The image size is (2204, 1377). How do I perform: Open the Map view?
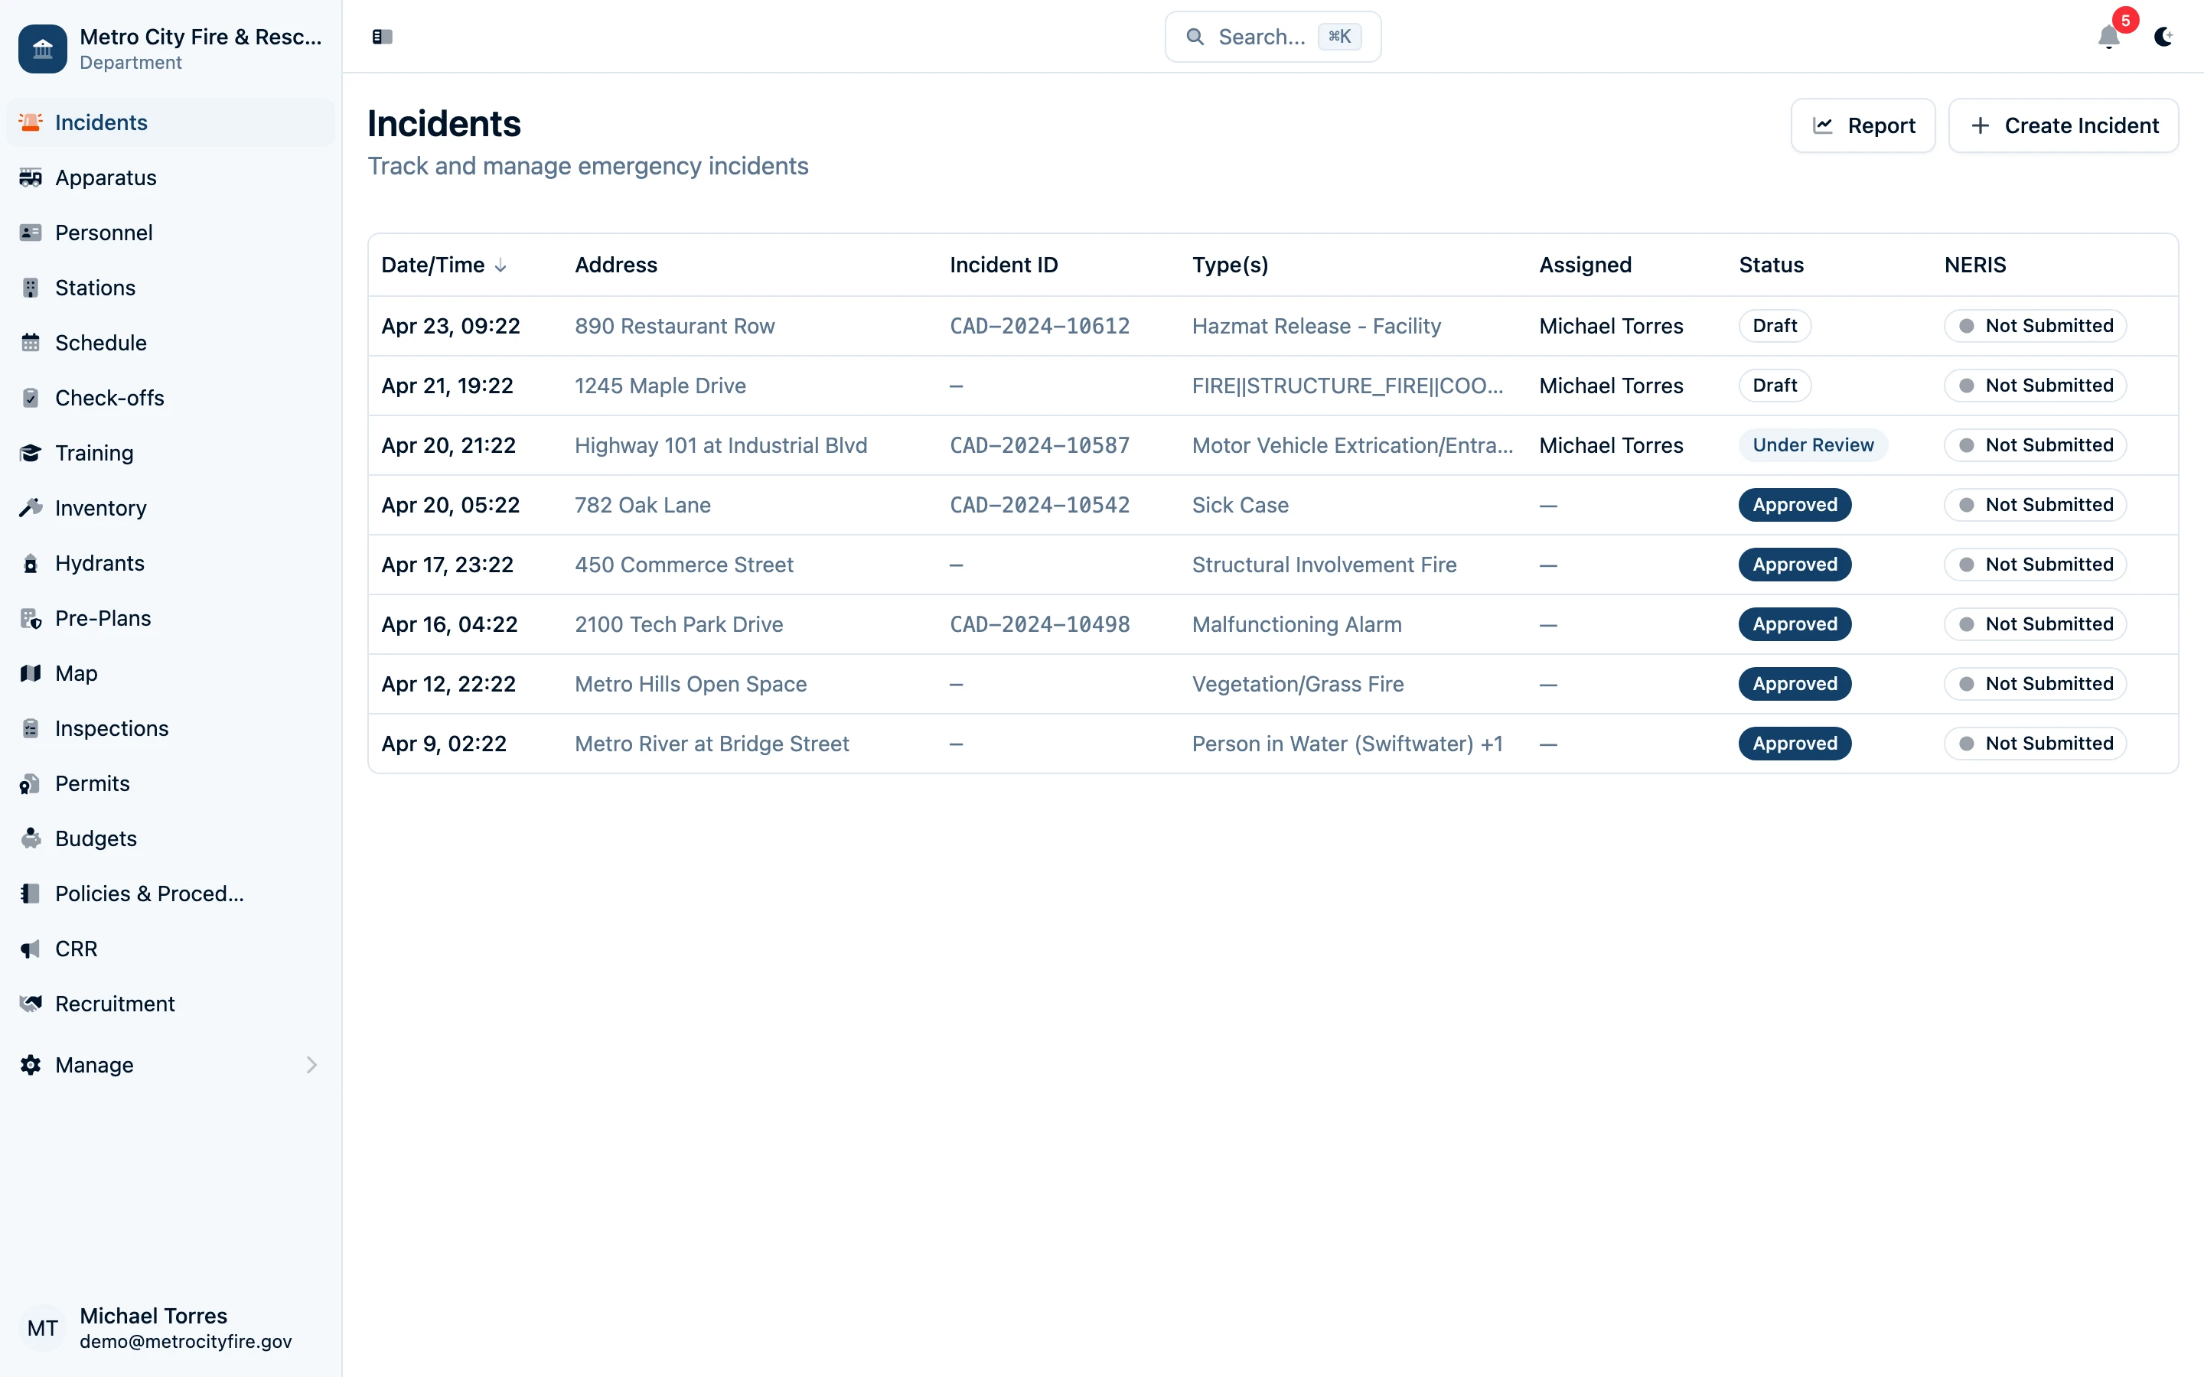75,673
